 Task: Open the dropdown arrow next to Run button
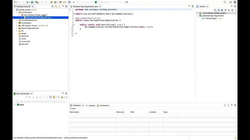(x=34, y=2)
